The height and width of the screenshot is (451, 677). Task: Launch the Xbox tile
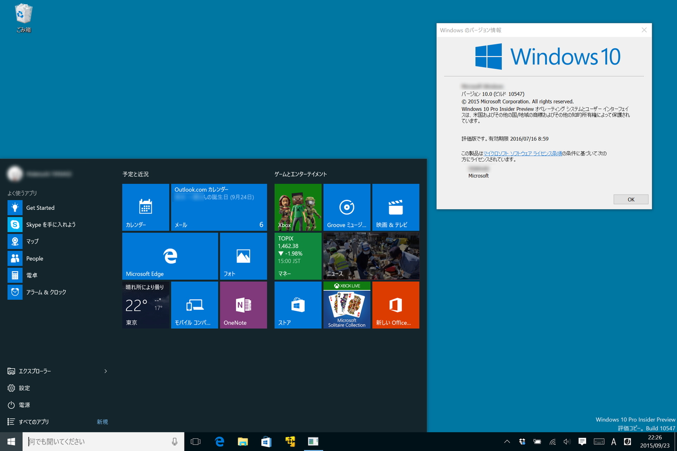click(x=297, y=207)
